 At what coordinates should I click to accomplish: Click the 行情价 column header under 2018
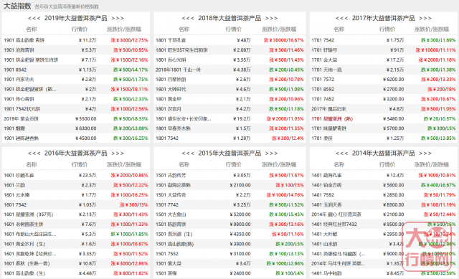point(234,29)
